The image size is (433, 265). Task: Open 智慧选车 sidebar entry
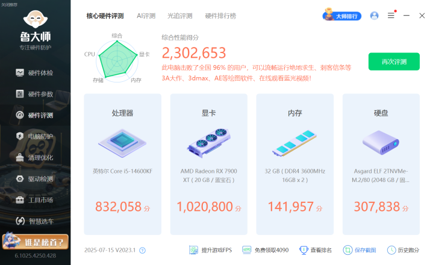(35, 221)
